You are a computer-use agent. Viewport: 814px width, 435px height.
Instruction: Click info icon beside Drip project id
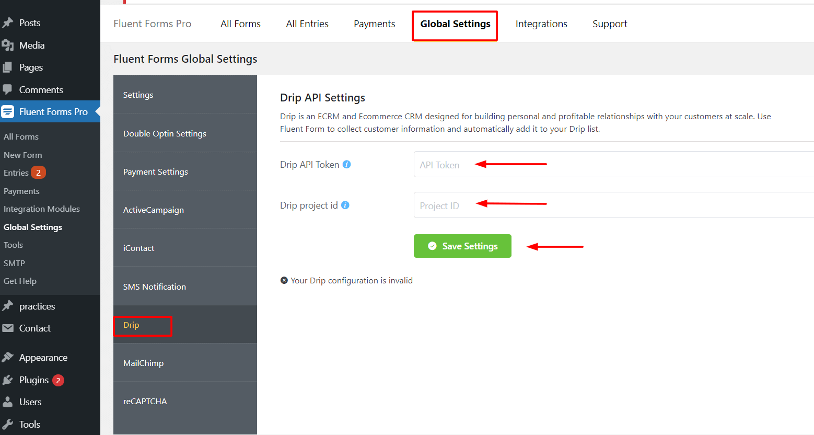(345, 205)
